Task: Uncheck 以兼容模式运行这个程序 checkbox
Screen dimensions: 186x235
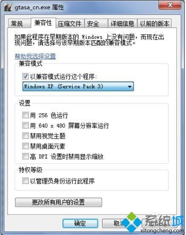Action: [x=26, y=76]
